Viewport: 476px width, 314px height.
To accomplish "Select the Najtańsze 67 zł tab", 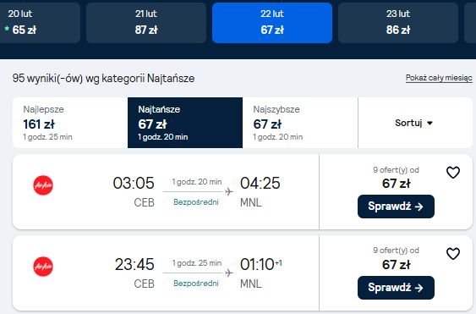I will click(x=185, y=123).
